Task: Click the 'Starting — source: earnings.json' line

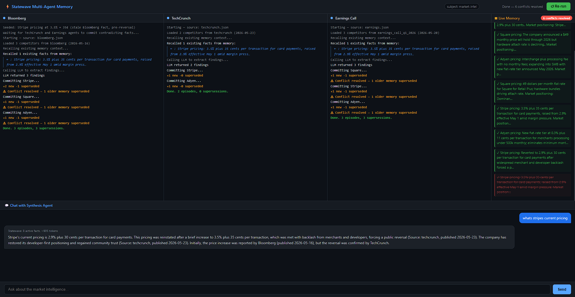Action: tap(360, 27)
